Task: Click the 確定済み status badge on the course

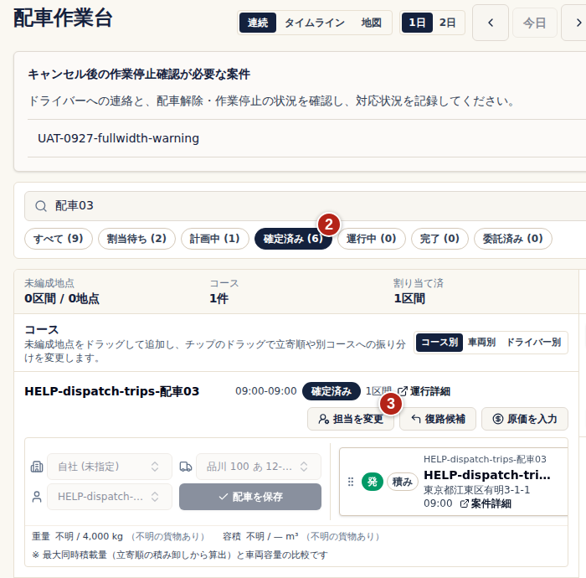Action: point(332,391)
